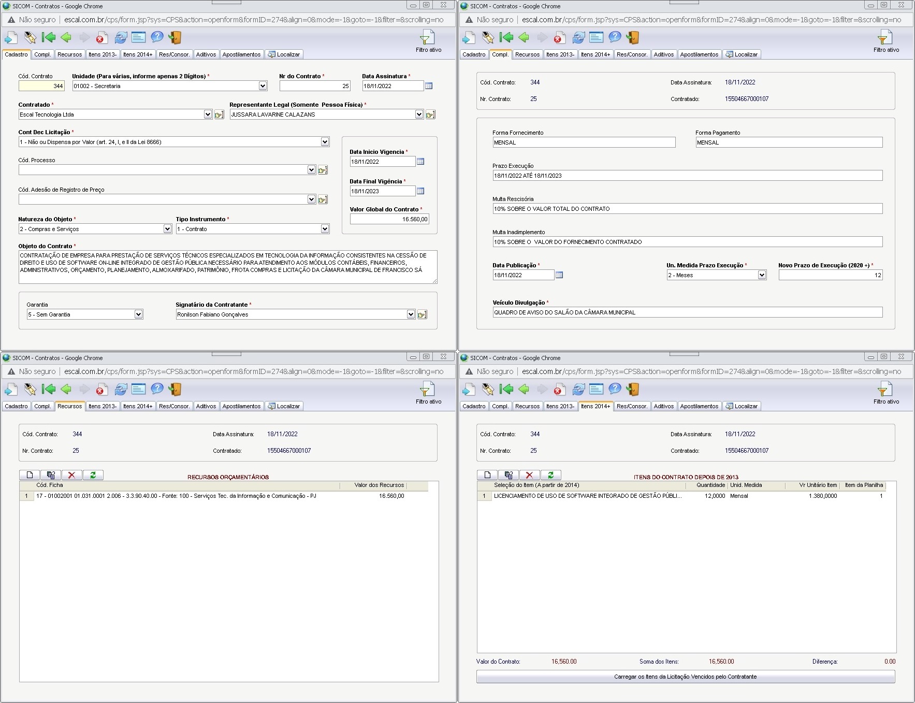Click lookup icon beside Representante Legal field
Viewport: 915px width, 703px height.
coord(430,114)
